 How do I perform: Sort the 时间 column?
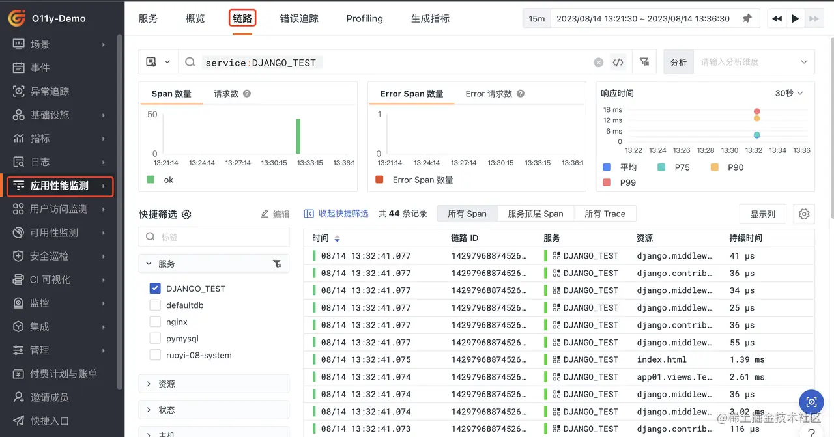(337, 239)
